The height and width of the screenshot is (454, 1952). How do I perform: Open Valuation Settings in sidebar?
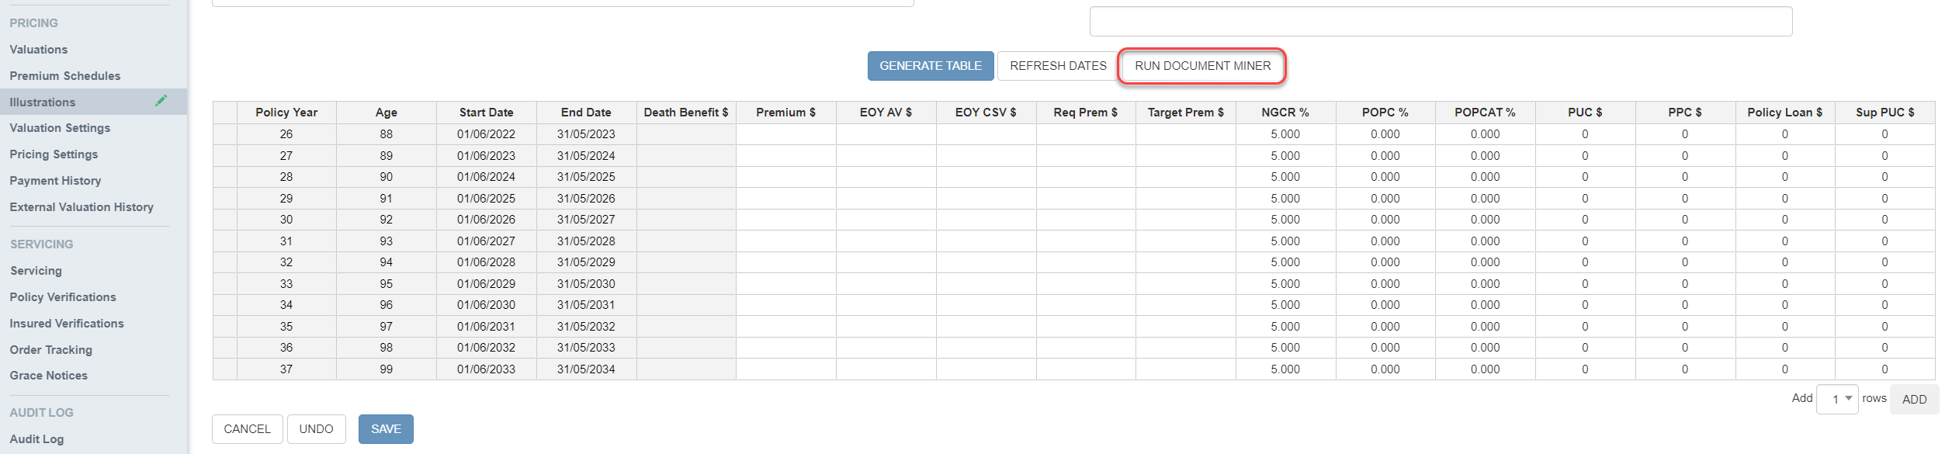click(60, 128)
